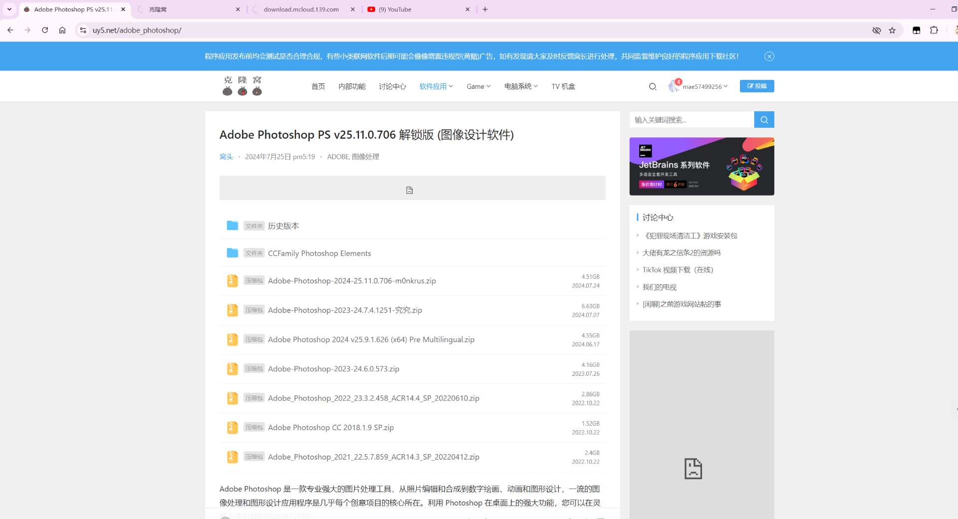Screen dimensions: 958x519
Task: Click Adobe_Photoshop_2021_22.5.7.859 zip file
Action: [373, 457]
